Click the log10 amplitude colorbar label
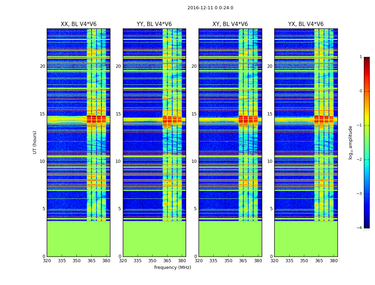Screen dimensions: 375x285 tap(351, 142)
